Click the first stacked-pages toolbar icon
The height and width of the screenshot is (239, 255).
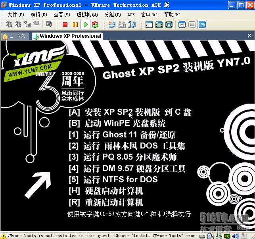9,25
